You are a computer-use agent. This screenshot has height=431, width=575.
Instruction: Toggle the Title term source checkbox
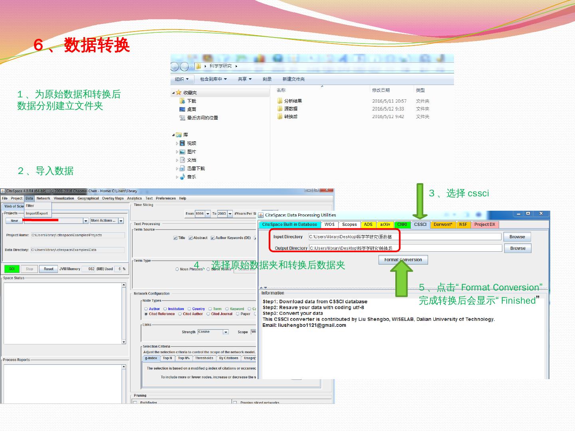[175, 238]
